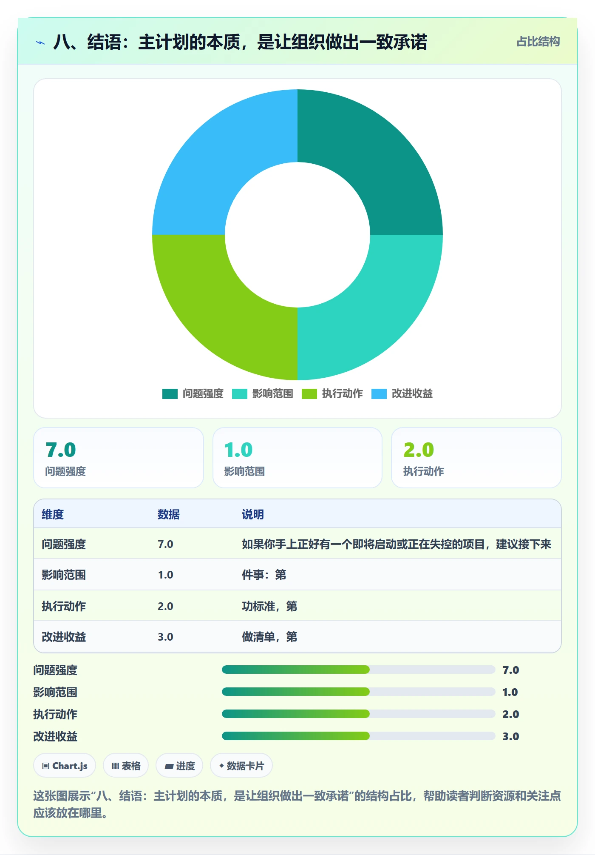Screen dimensions: 595x855
Task: Select the lime green donut segment
Action: tap(221, 311)
